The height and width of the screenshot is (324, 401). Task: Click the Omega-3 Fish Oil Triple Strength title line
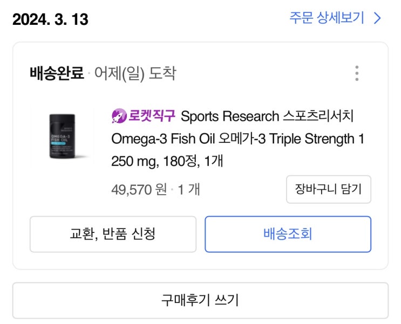(237, 139)
